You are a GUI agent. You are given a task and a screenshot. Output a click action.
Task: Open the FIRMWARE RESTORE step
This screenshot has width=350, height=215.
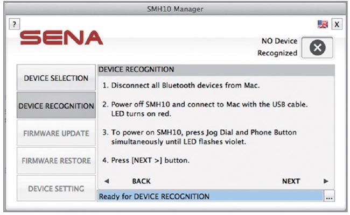pos(56,160)
